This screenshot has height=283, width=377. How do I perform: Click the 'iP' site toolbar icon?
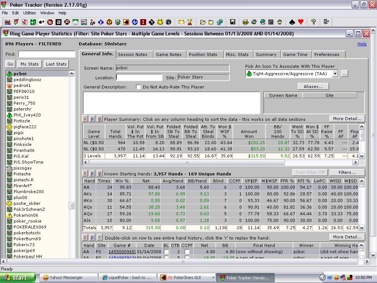coord(92,22)
